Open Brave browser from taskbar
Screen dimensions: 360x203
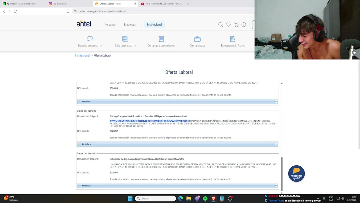[213, 198]
